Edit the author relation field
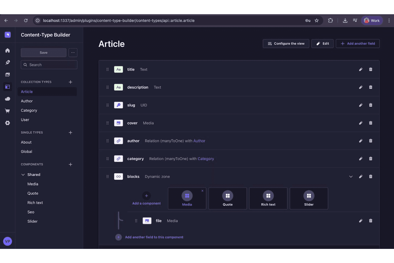 pos(361,141)
